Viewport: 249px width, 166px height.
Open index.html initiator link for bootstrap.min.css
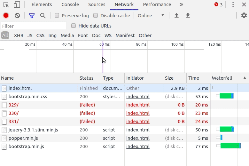tap(138, 97)
